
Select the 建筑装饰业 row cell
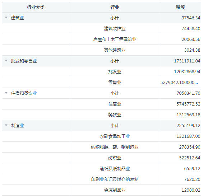coord(115,29)
